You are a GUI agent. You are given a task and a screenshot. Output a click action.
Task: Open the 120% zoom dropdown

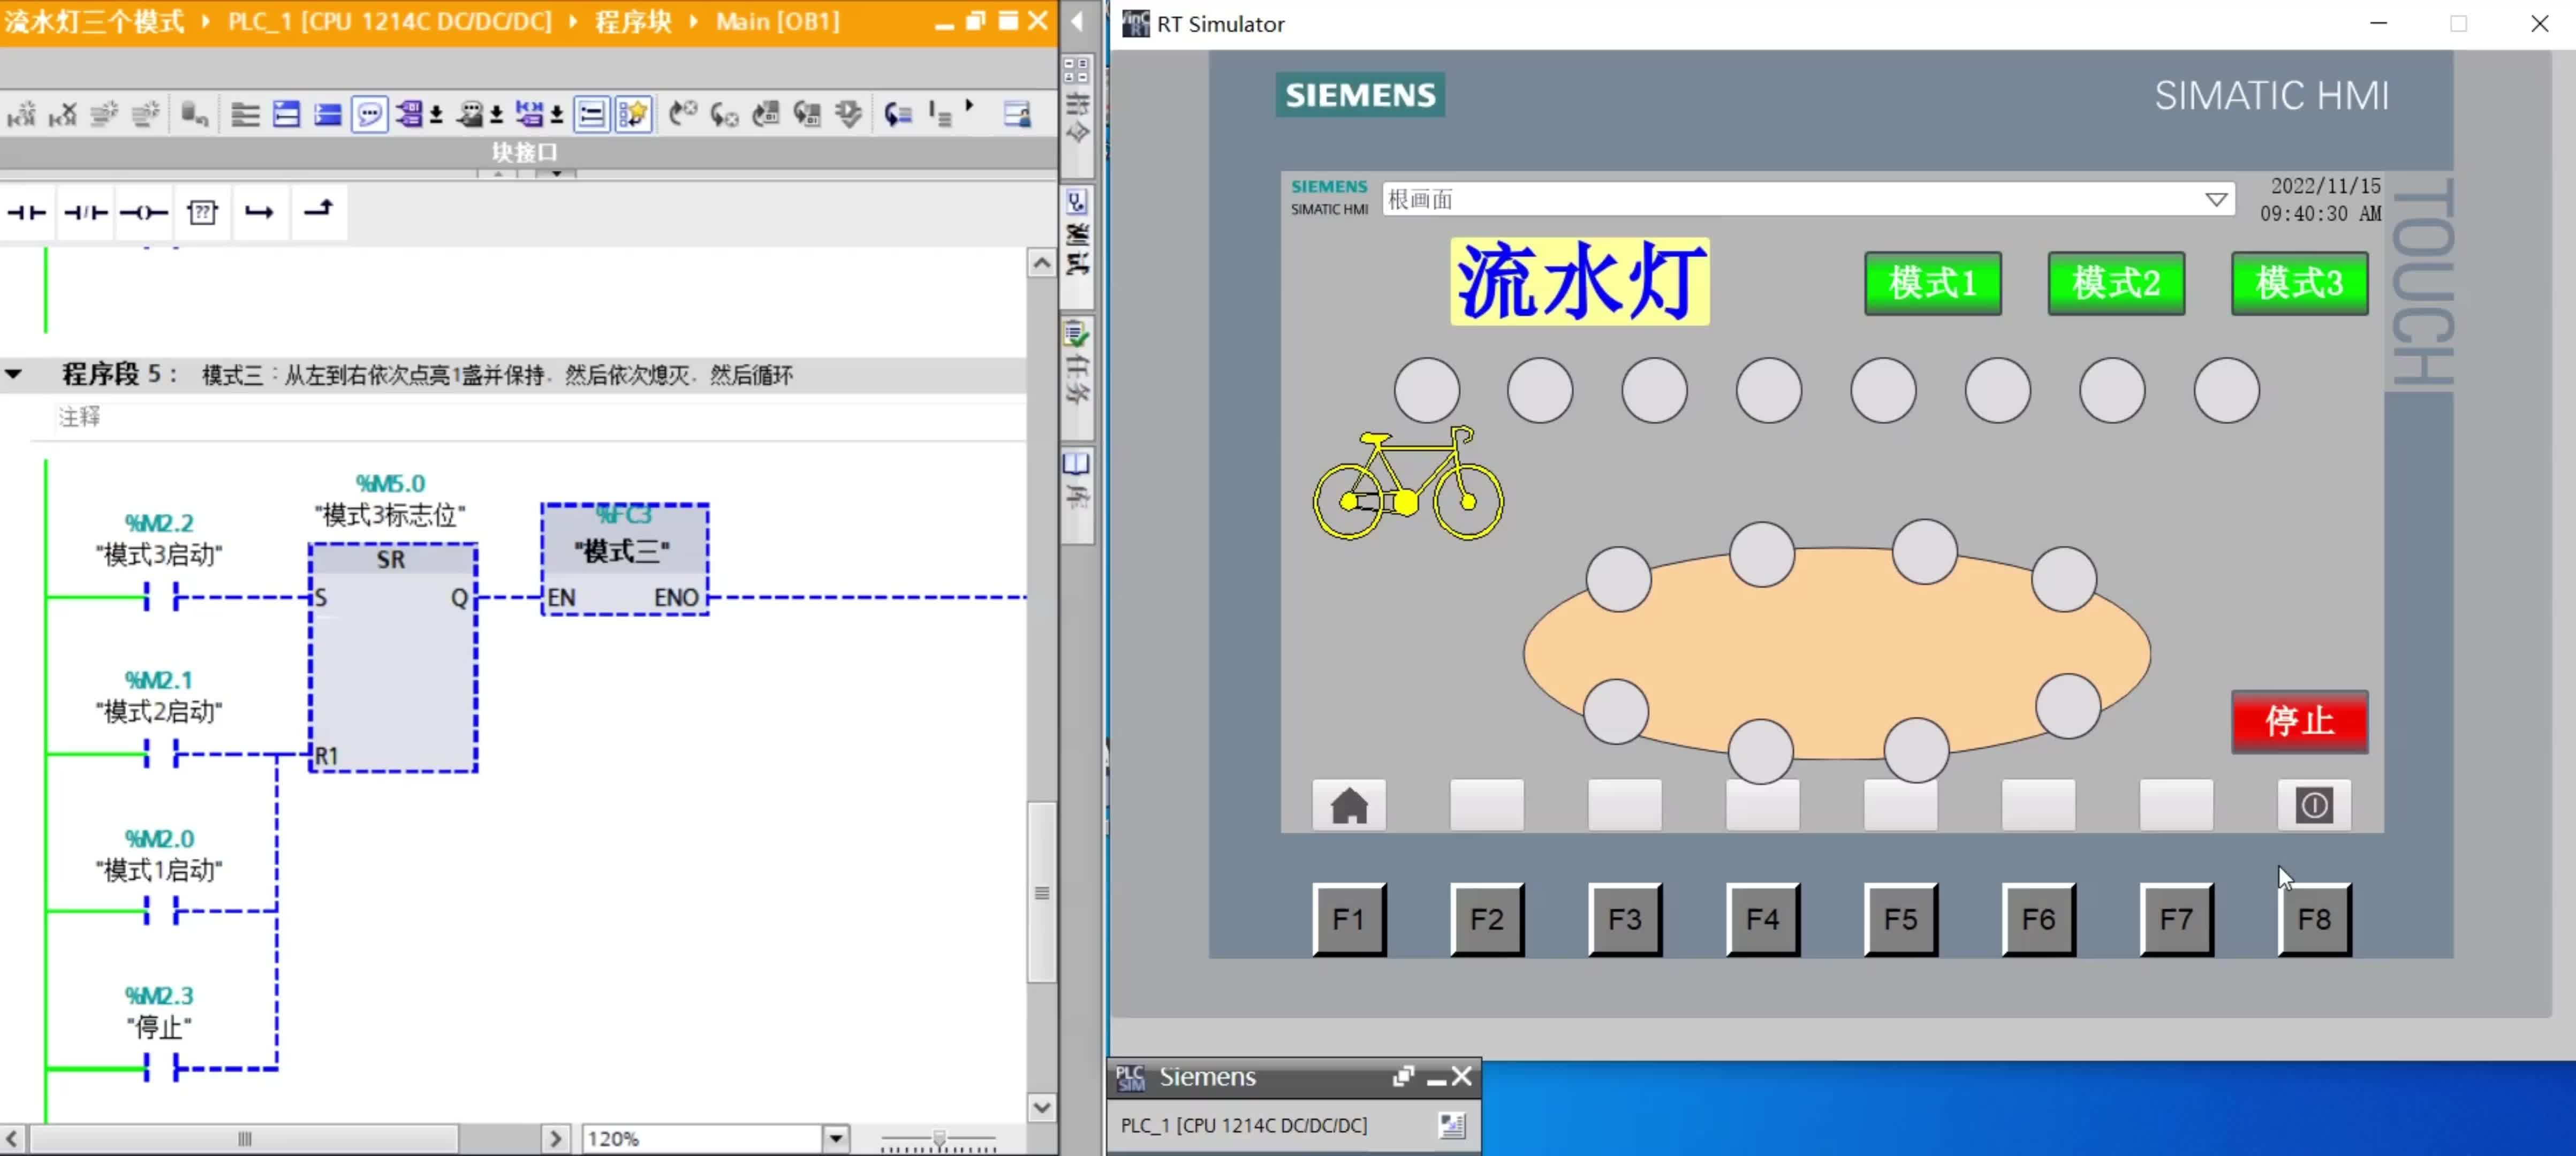pyautogui.click(x=836, y=1138)
